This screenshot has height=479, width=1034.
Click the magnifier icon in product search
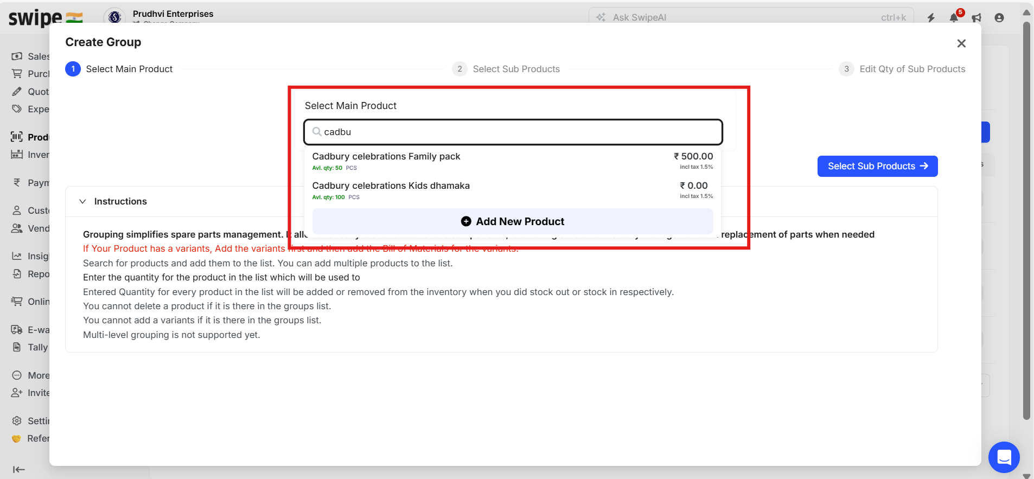317,131
